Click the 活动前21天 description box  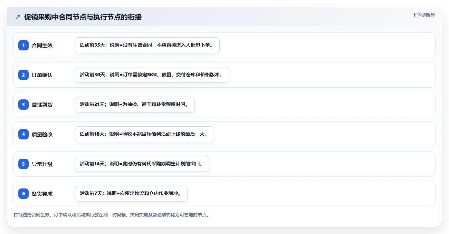pos(135,105)
